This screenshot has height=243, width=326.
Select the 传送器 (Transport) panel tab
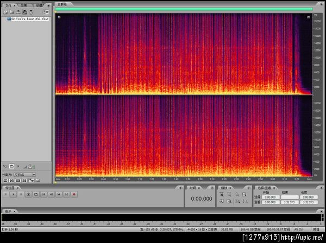click(10, 188)
